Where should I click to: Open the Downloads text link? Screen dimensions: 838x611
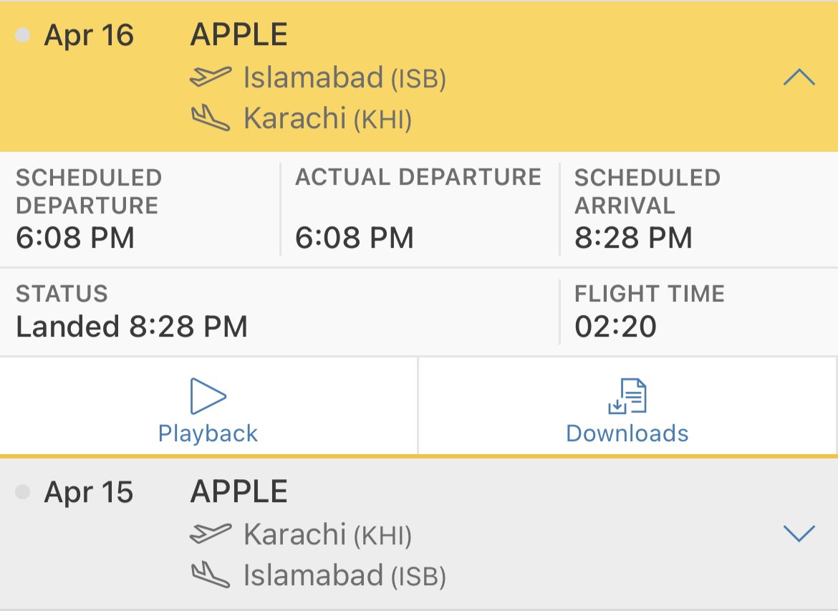pyautogui.click(x=627, y=433)
